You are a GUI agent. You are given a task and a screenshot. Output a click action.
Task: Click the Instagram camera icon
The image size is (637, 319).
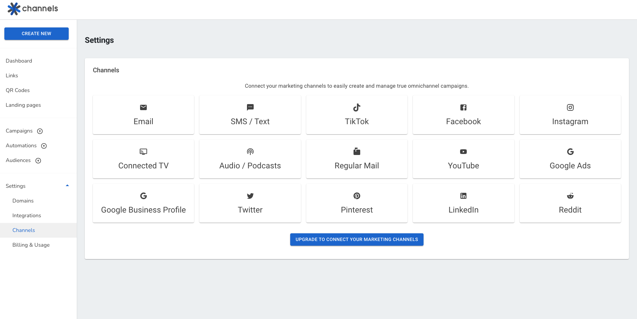pos(570,107)
